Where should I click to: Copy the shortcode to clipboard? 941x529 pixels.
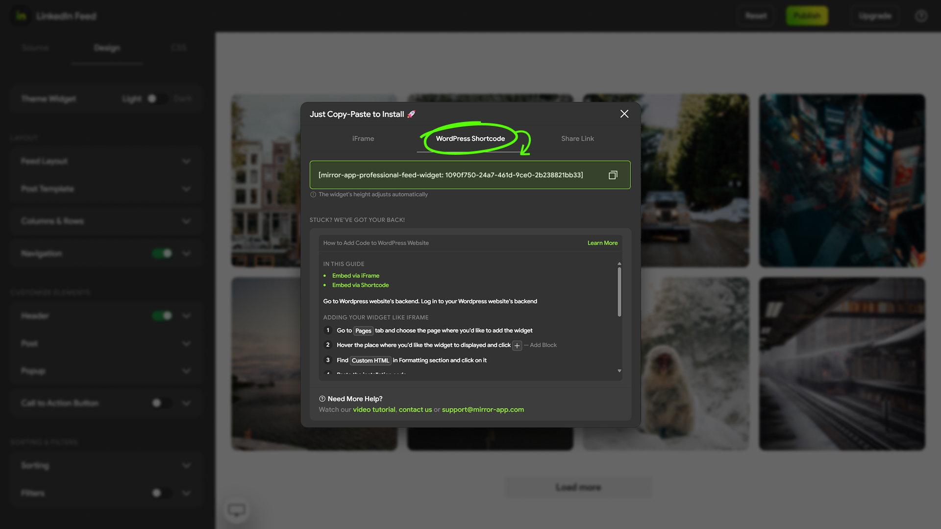coord(613,175)
